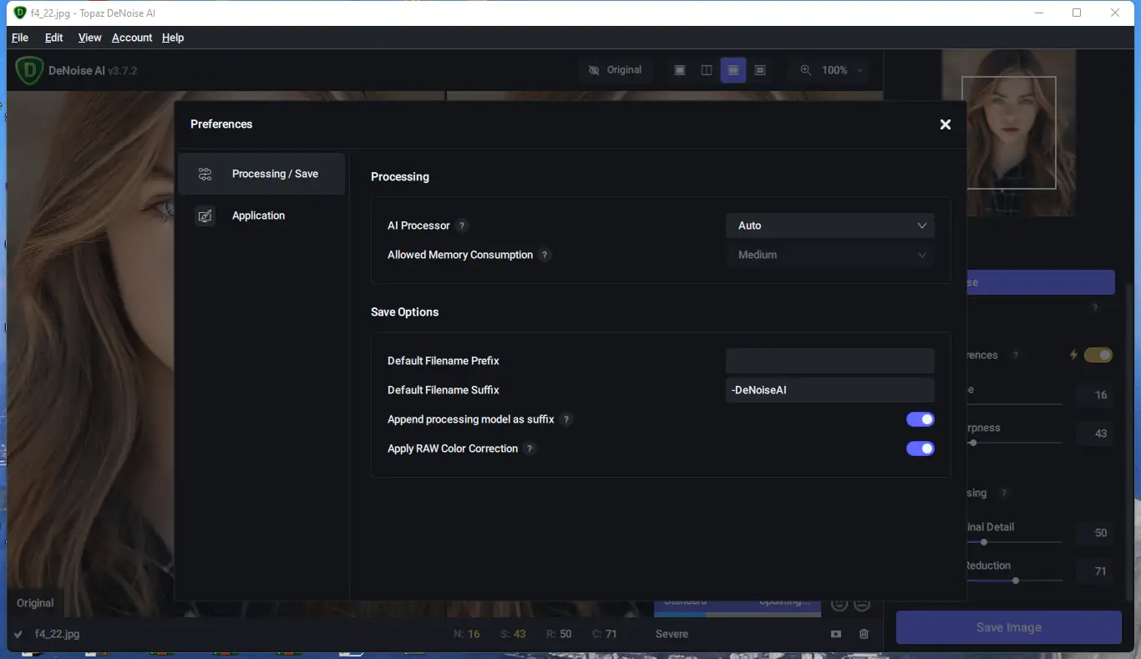The image size is (1141, 659).
Task: Click the sharpness value field showing 43
Action: coord(1094,433)
